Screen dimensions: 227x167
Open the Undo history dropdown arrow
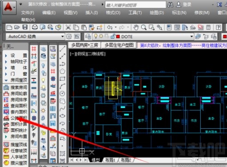[115, 28]
